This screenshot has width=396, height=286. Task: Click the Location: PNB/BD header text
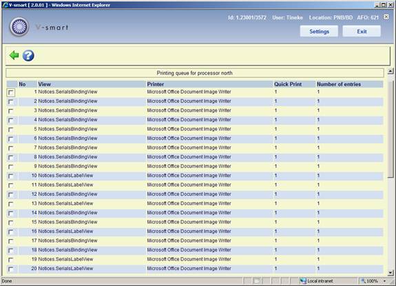(x=331, y=18)
